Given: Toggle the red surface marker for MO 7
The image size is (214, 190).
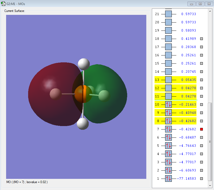Looking at the screenshot, I should (202, 129).
